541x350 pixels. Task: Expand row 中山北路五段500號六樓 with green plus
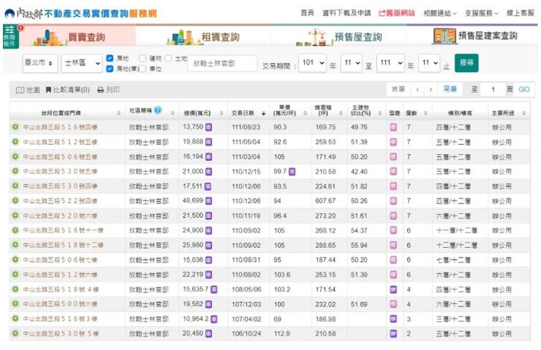pyautogui.click(x=15, y=304)
